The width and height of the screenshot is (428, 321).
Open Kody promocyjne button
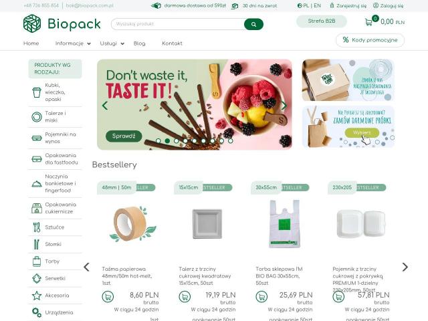pos(370,40)
